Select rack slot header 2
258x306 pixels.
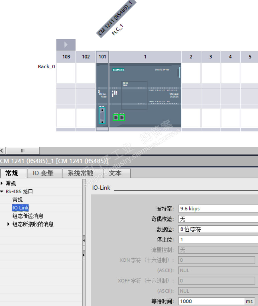pos(191,57)
